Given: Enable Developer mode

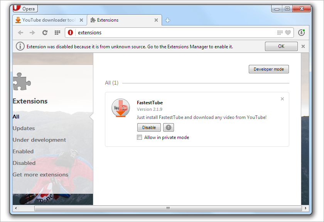Looking at the screenshot, I should click(268, 69).
